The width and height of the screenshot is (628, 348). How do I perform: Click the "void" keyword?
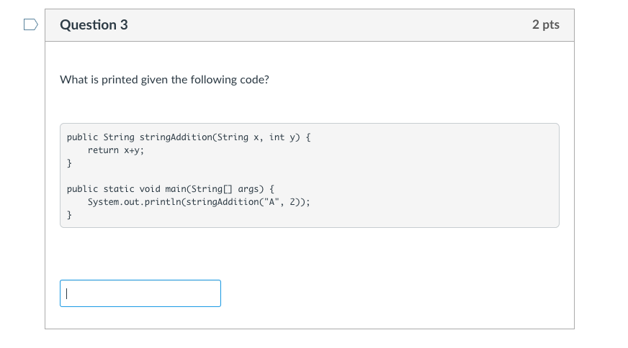coord(148,188)
